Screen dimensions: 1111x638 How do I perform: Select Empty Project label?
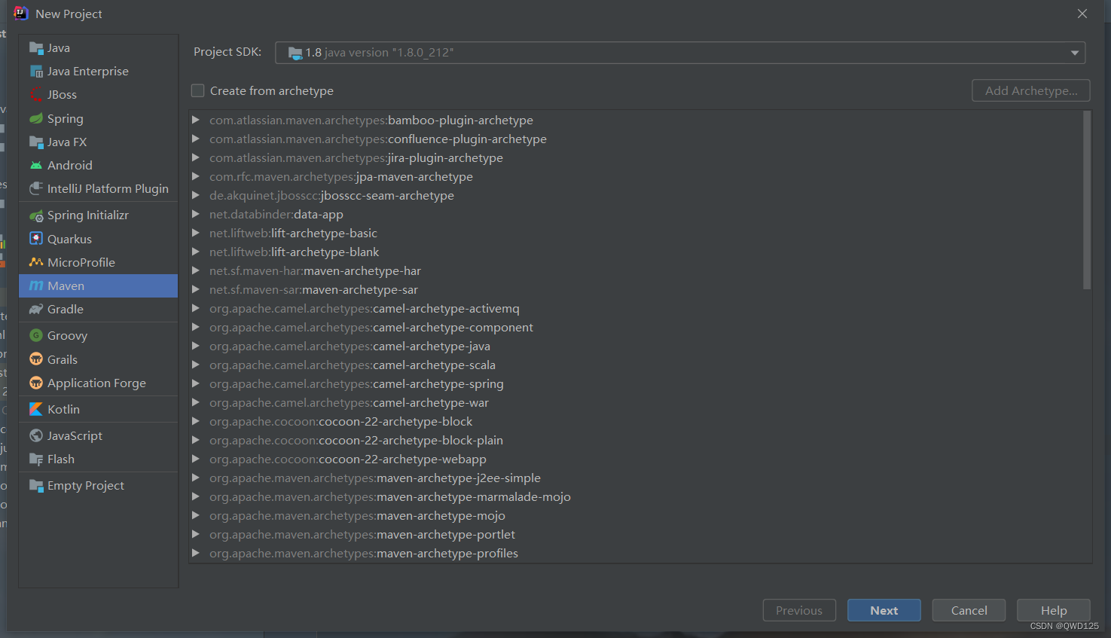click(x=86, y=486)
